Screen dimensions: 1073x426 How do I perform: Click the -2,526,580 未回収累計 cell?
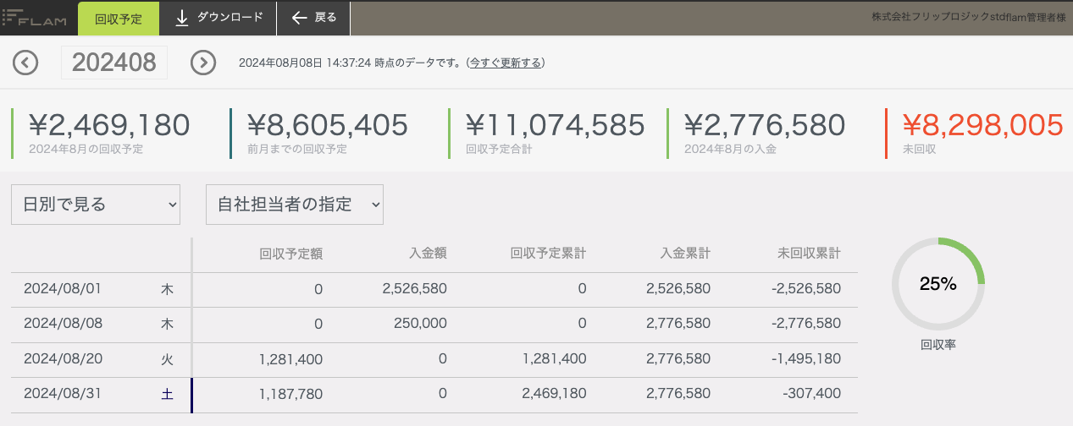(806, 289)
